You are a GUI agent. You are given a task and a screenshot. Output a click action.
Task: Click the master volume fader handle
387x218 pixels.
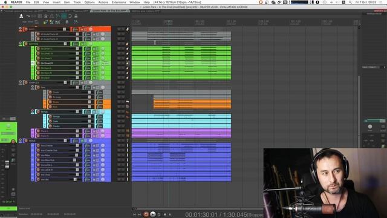tap(7, 164)
